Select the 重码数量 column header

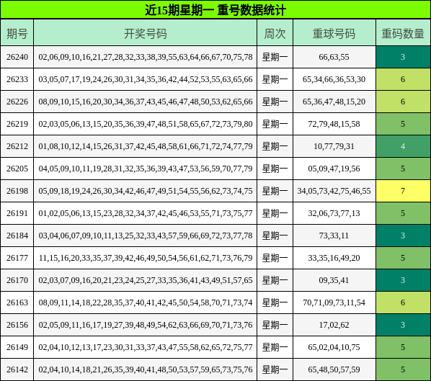403,33
